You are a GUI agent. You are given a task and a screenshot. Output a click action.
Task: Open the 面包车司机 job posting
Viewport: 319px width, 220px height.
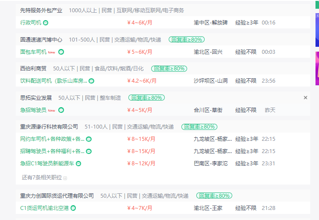point(33,52)
